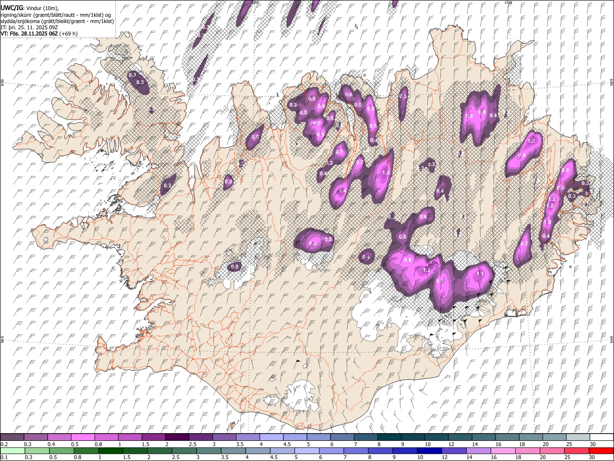
Task: Click the '0.2' legend number label
Action: [x=4, y=444]
